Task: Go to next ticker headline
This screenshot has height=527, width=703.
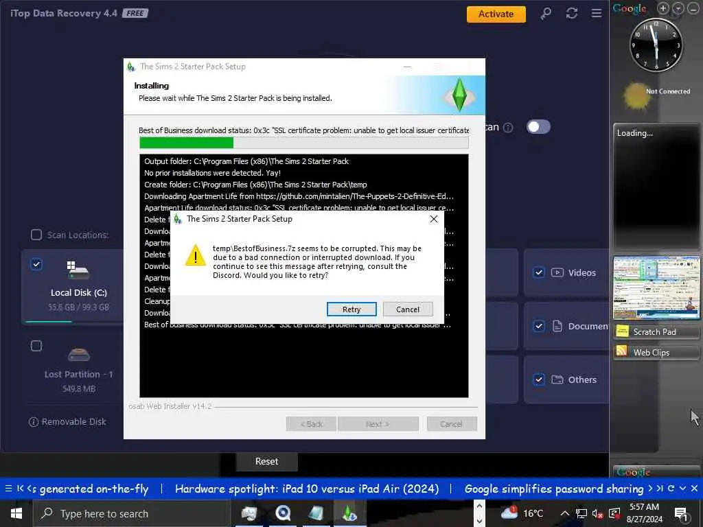Action: (650, 489)
